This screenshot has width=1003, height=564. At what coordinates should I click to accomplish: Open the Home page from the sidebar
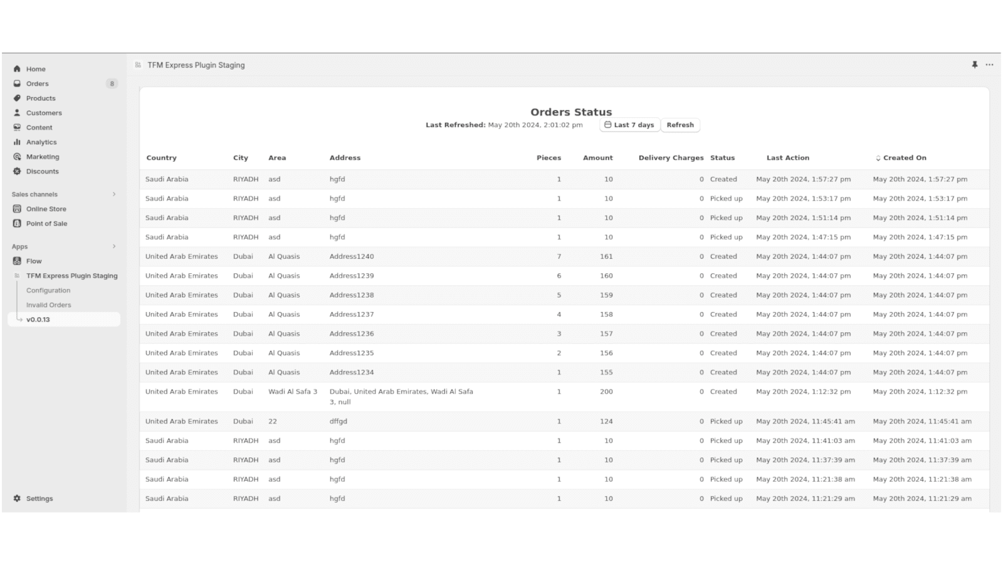18,69
